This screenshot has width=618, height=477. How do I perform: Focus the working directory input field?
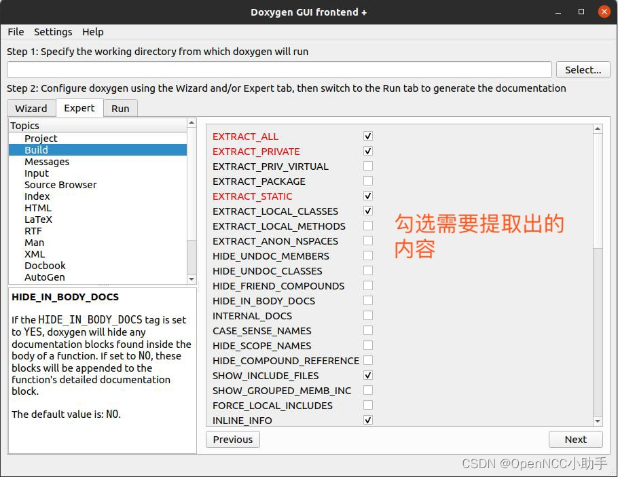point(279,70)
